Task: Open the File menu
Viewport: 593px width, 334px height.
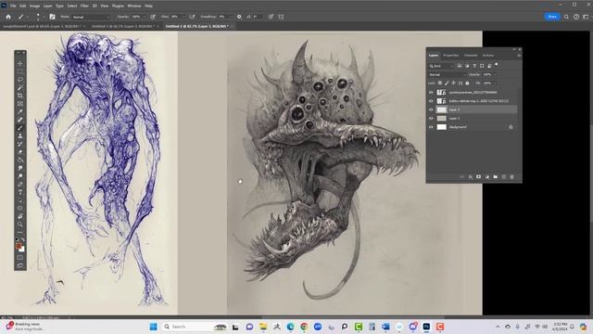Action: [13, 6]
